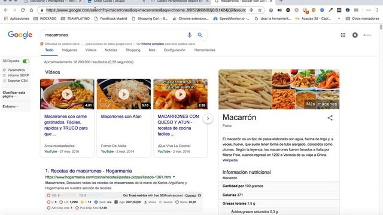Show hidden bookmarks with the chevron
The height and width of the screenshot is (215, 383).
tap(339, 19)
